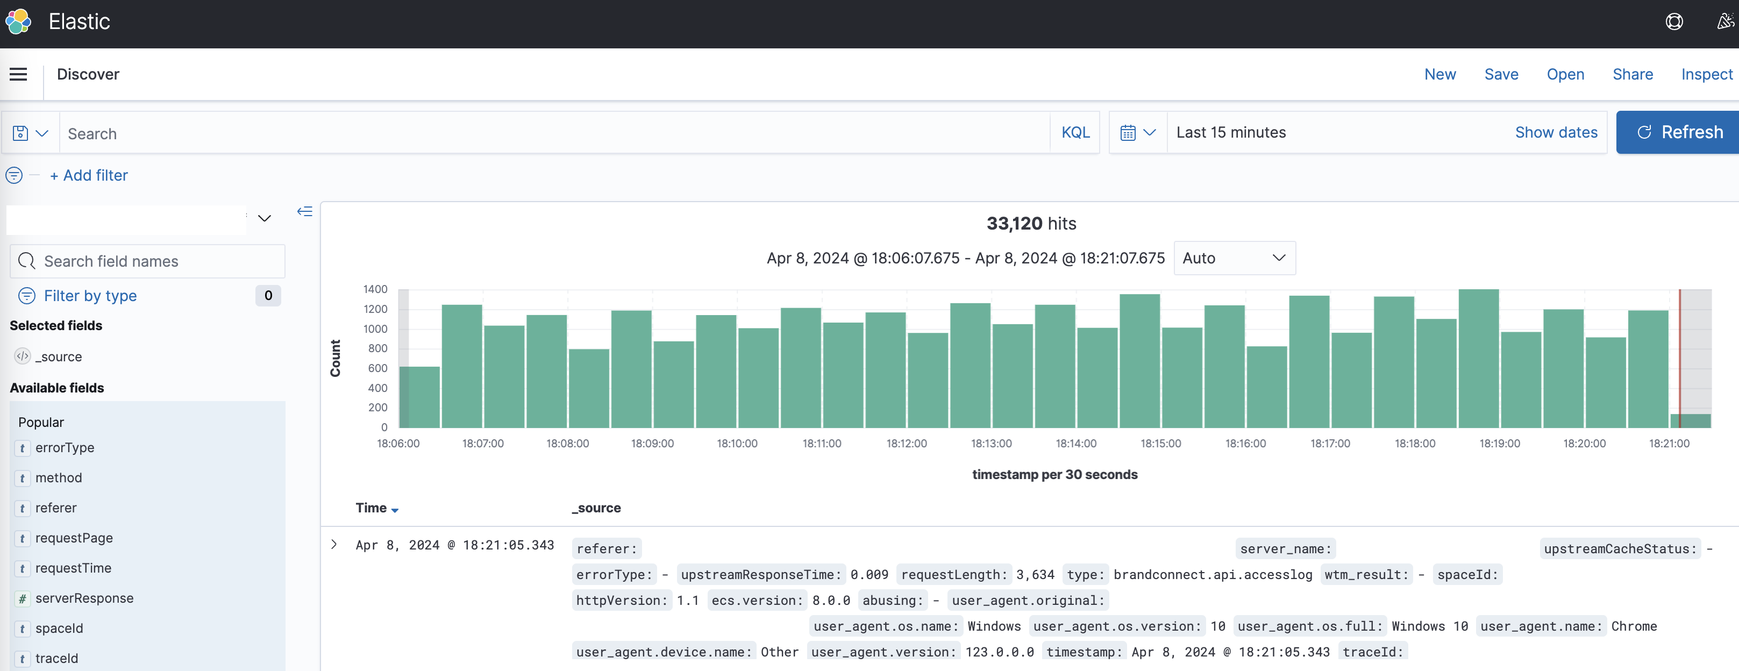Focus the Search field names input

pyautogui.click(x=148, y=261)
